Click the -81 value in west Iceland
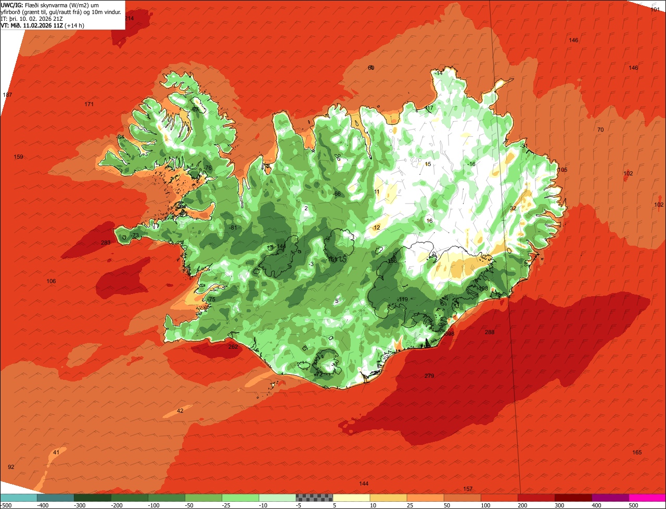 (233, 227)
